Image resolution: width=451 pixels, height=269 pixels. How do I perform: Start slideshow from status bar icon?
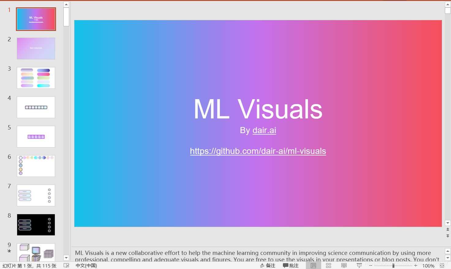pyautogui.click(x=359, y=266)
